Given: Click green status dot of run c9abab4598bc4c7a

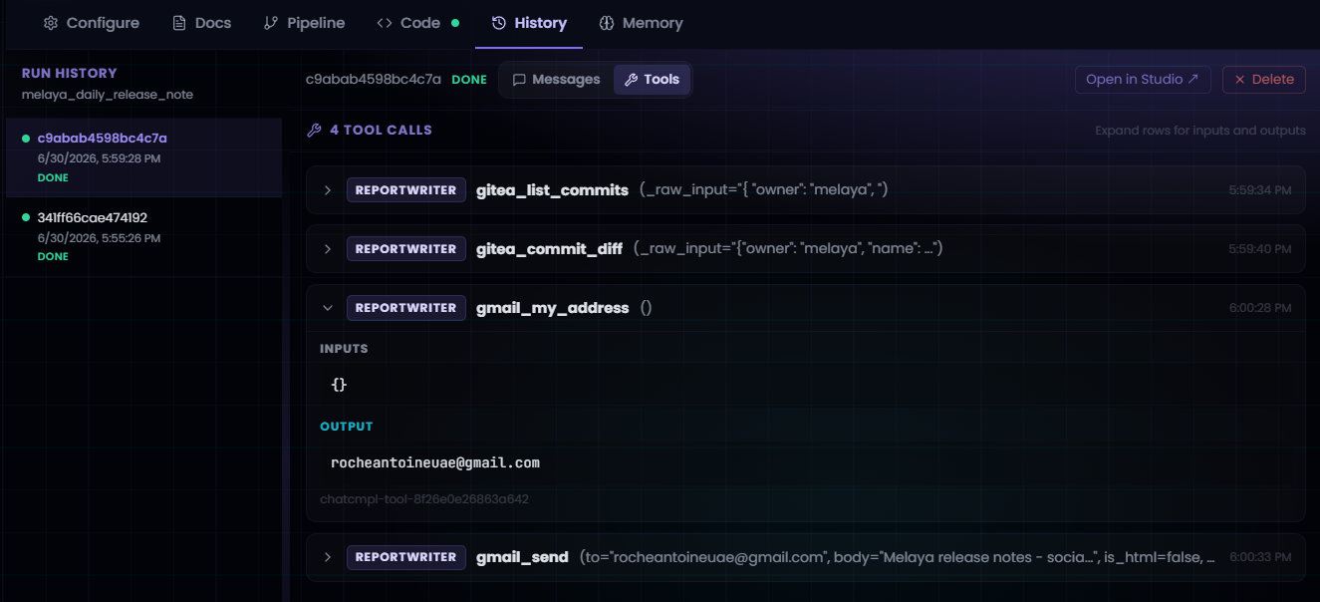Looking at the screenshot, I should click(26, 139).
